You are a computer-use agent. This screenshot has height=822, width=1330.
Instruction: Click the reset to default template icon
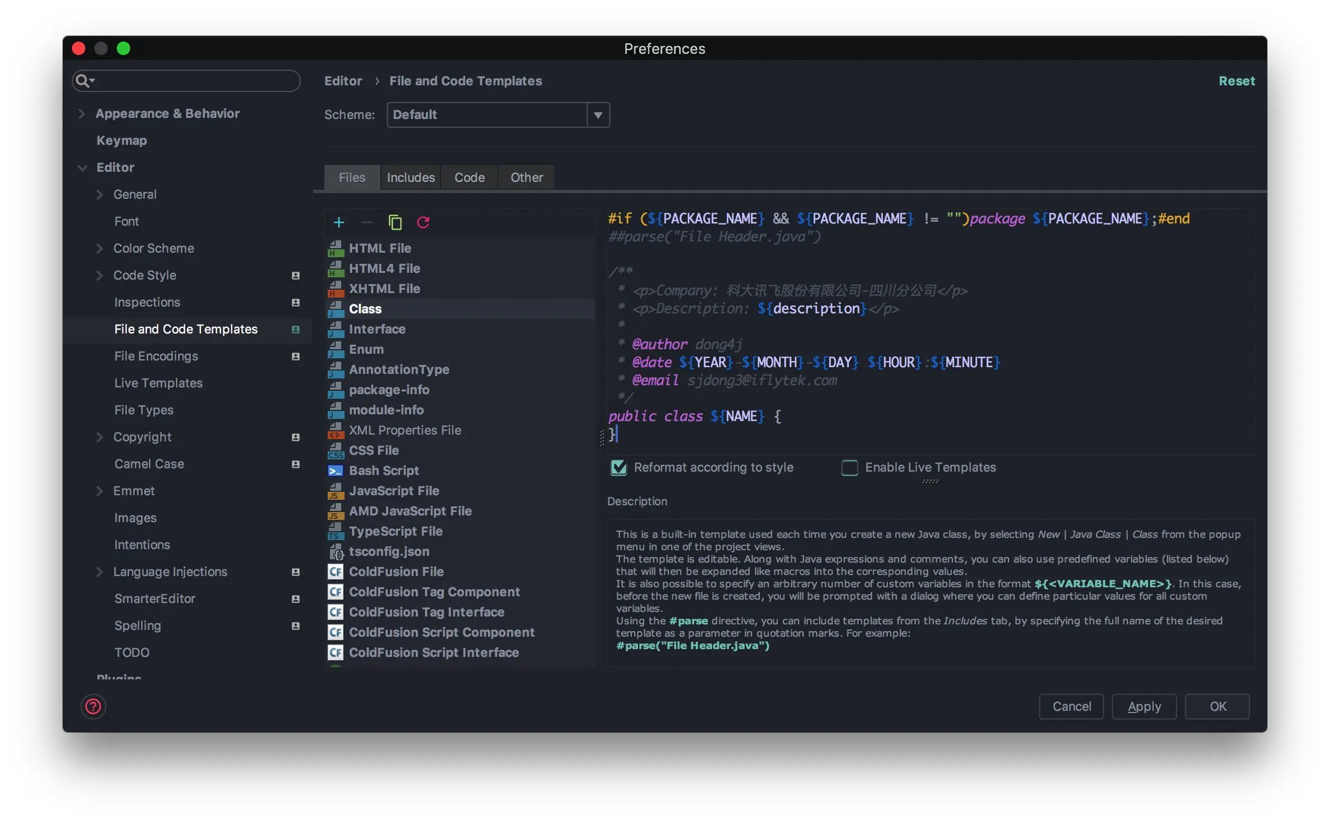point(423,222)
